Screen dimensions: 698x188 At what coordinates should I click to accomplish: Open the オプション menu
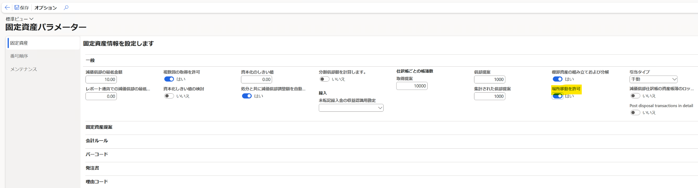click(46, 8)
